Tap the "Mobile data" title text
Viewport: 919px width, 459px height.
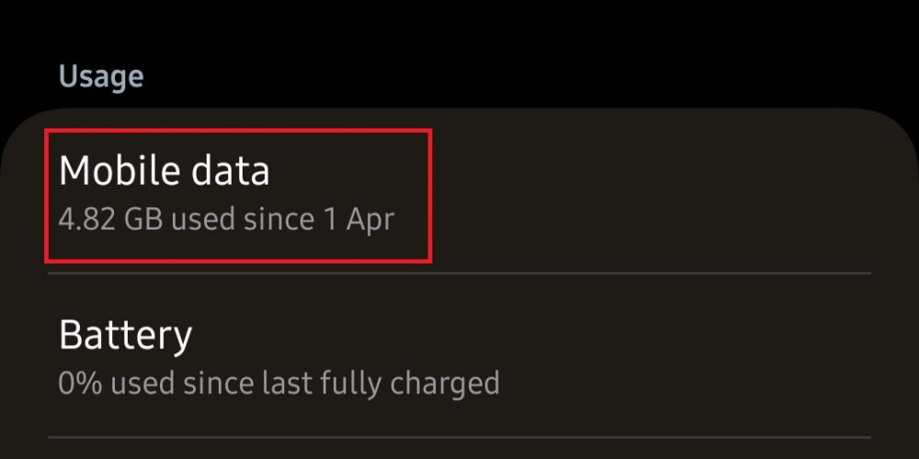165,172
